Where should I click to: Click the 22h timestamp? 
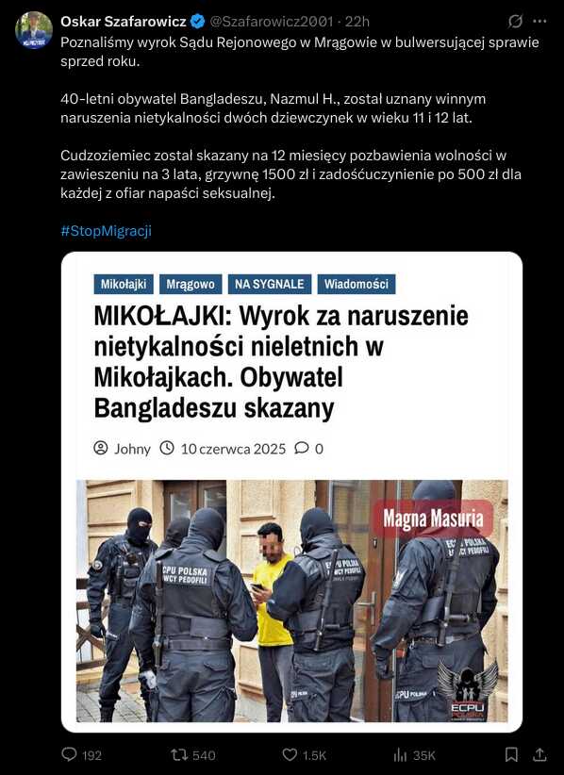(357, 22)
